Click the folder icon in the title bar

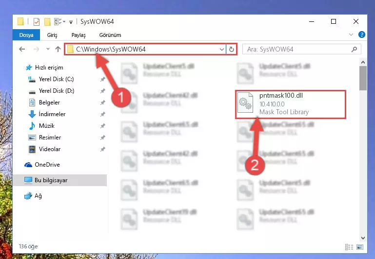pyautogui.click(x=21, y=22)
